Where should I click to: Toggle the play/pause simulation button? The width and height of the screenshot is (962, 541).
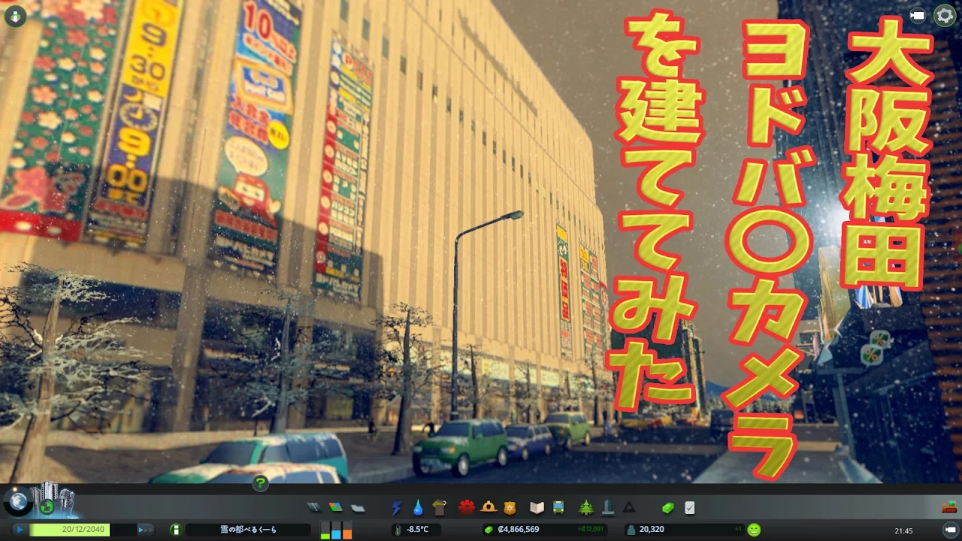[x=20, y=530]
